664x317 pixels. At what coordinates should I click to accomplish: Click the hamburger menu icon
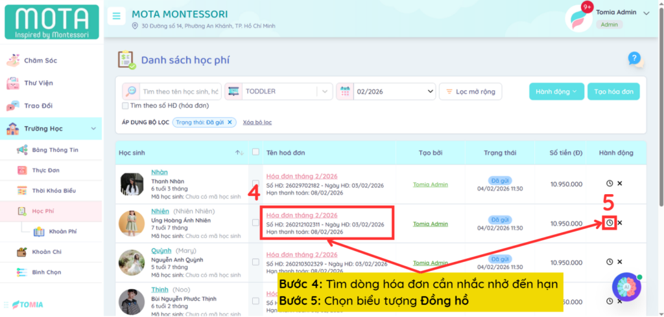click(117, 16)
